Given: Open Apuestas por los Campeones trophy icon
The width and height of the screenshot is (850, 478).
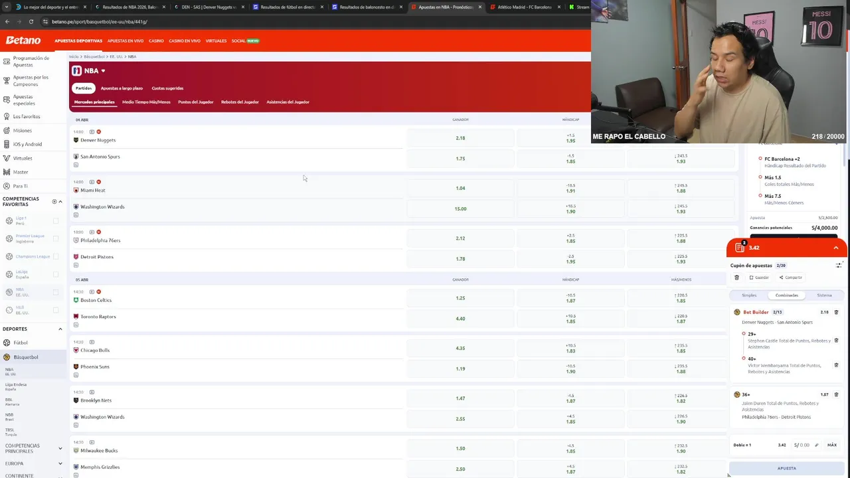Looking at the screenshot, I should (7, 80).
